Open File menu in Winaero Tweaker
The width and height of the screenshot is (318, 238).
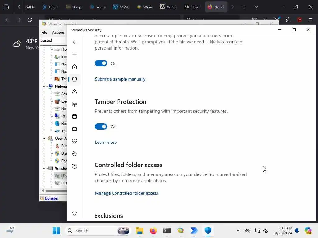pos(44,32)
